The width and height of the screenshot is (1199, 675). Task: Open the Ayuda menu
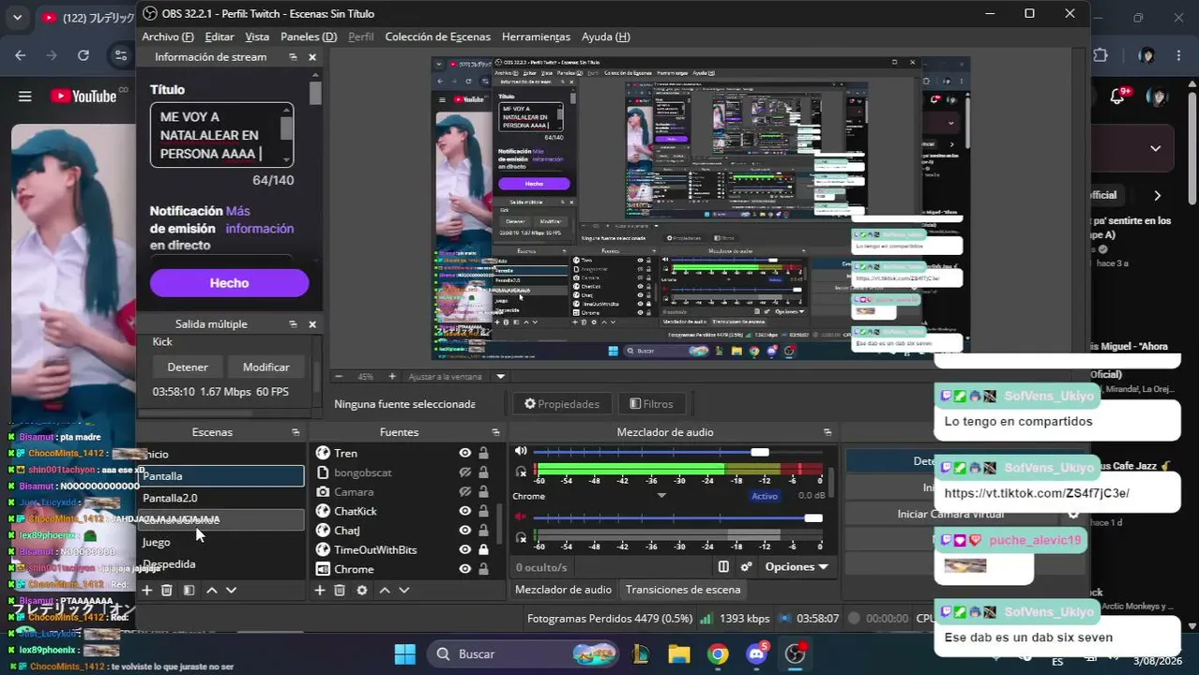point(605,37)
